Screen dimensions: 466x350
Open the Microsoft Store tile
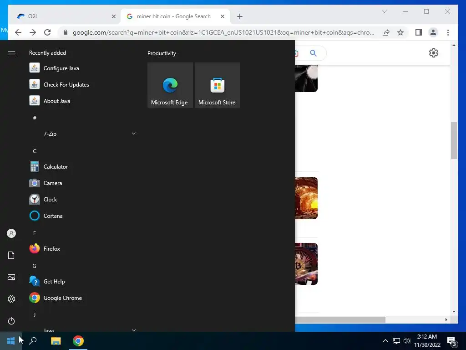(217, 85)
